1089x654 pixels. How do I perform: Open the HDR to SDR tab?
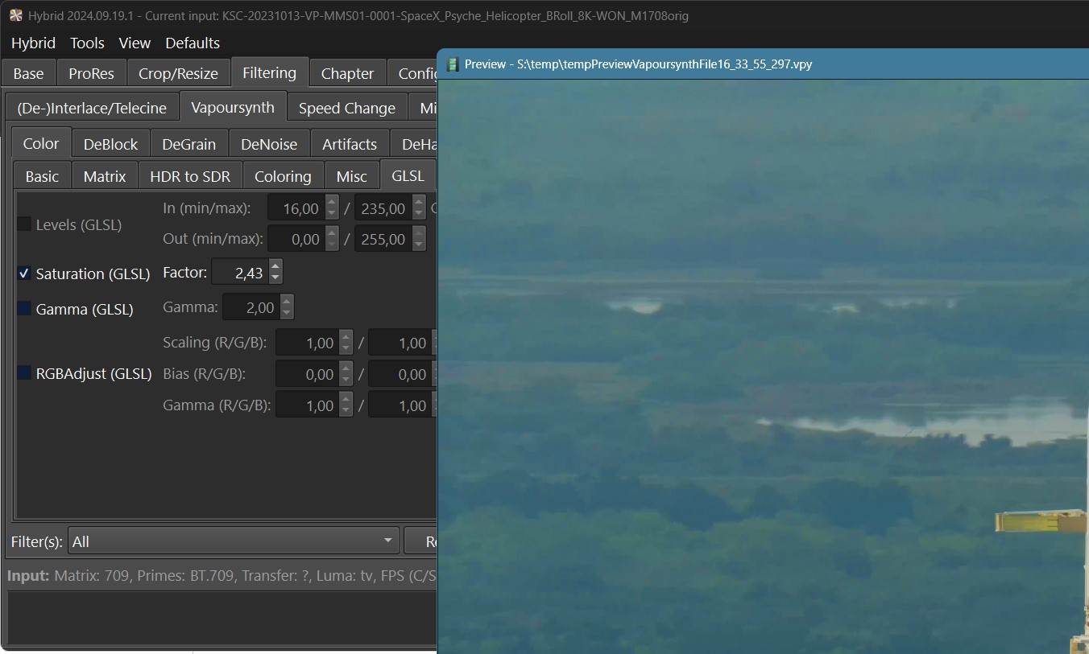pyautogui.click(x=190, y=176)
